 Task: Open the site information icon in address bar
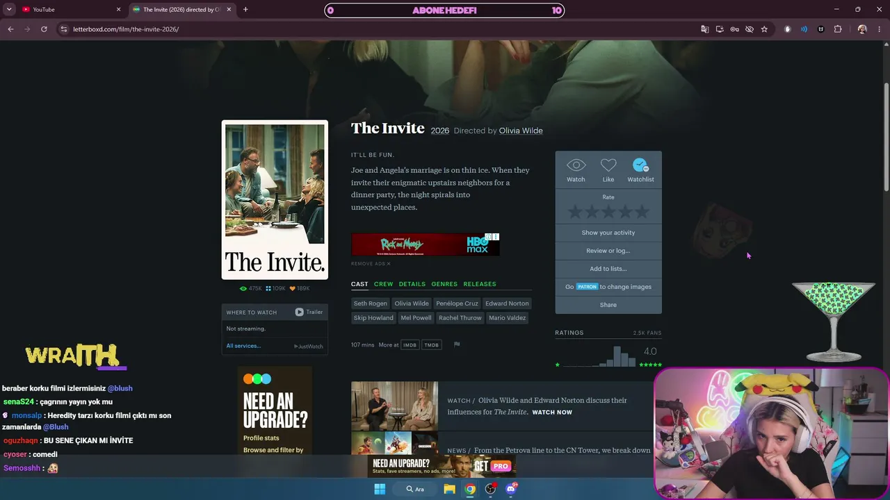(64, 29)
